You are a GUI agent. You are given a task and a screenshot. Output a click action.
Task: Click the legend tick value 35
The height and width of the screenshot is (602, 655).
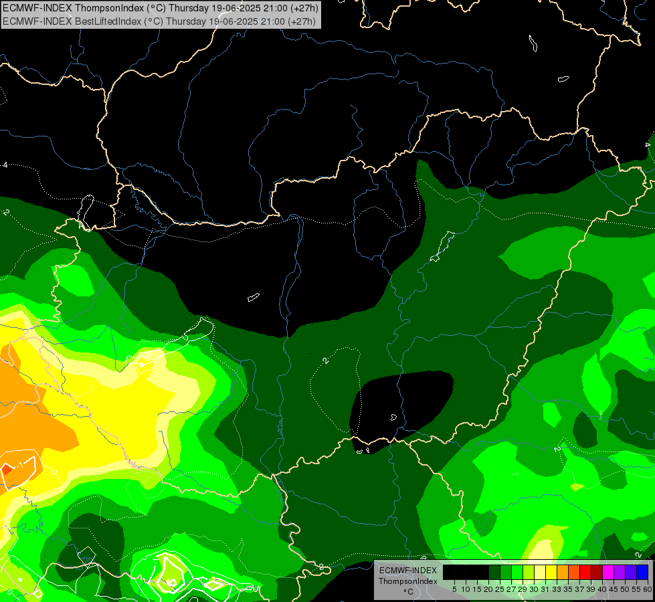[x=568, y=589]
